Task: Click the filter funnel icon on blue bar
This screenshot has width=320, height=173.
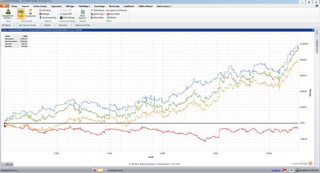Action: click(313, 30)
